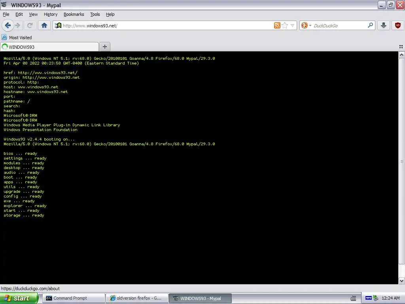Switch to oldversion firefox taskbar window

click(x=137, y=298)
